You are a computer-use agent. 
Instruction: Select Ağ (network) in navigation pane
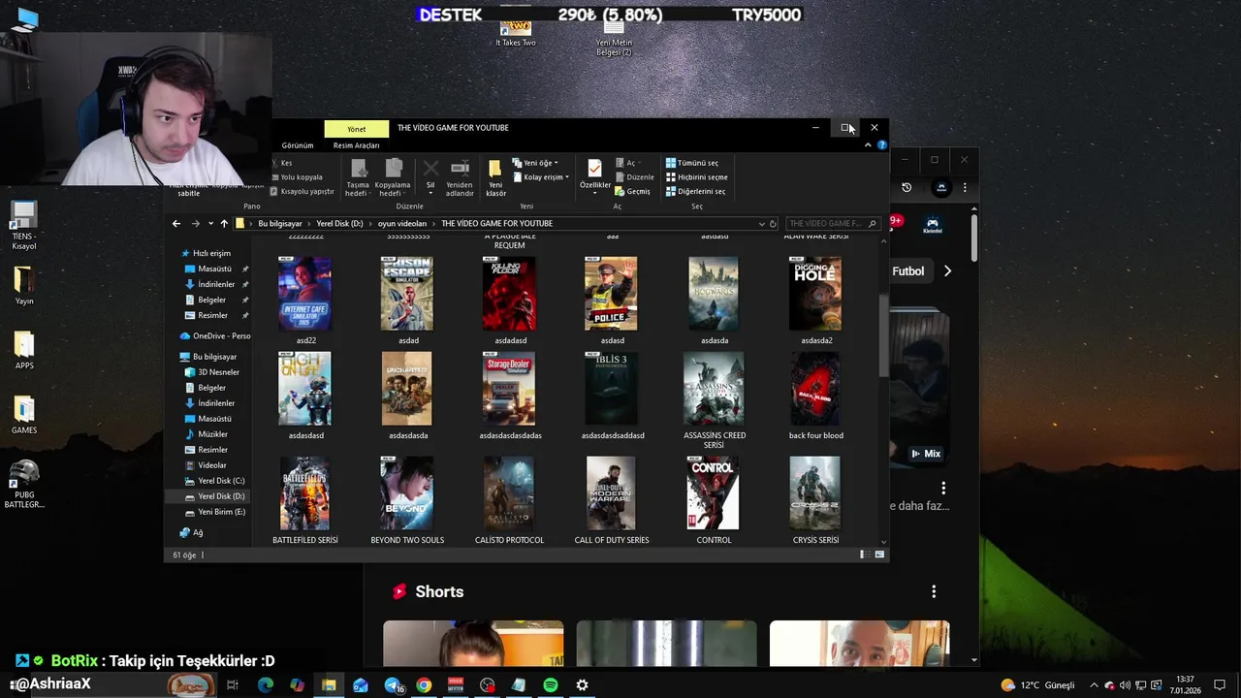click(191, 532)
